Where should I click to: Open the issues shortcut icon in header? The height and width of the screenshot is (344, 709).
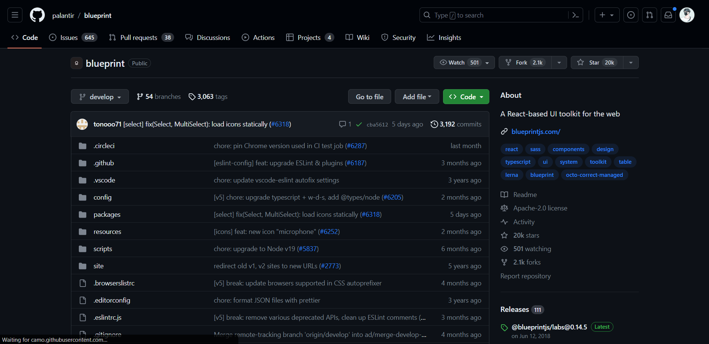click(x=631, y=15)
